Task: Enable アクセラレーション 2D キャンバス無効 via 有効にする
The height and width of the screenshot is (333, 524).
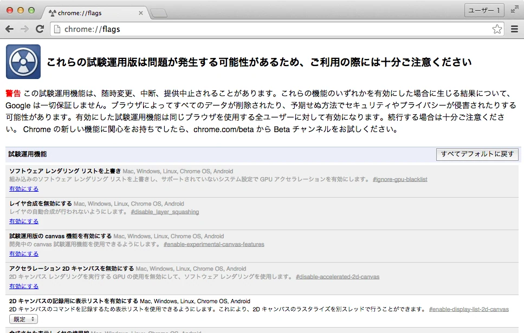Action: click(24, 286)
